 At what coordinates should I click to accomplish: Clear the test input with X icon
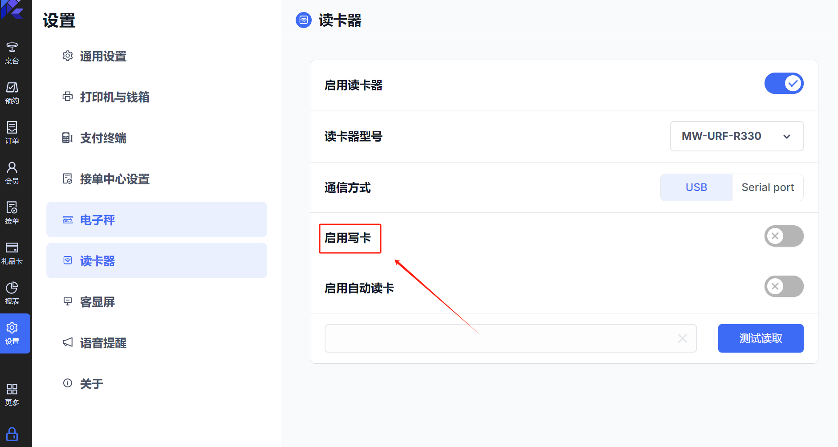[x=682, y=338]
